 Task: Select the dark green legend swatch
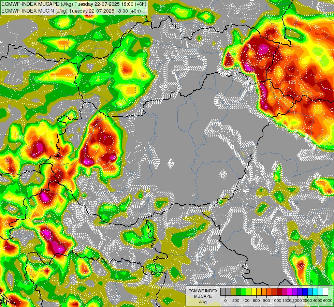pos(238,292)
